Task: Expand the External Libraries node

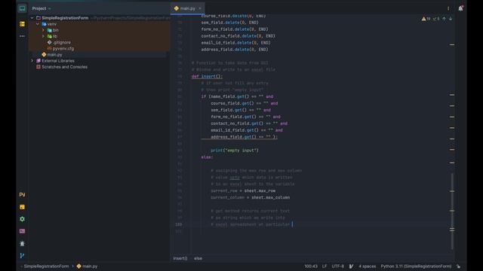Action: click(32, 61)
